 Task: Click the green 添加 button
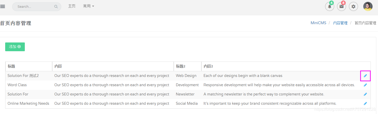[15, 47]
